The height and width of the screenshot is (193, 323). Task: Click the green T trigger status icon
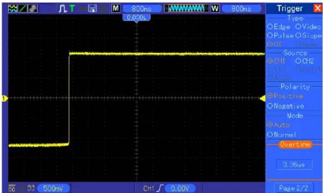(72, 8)
